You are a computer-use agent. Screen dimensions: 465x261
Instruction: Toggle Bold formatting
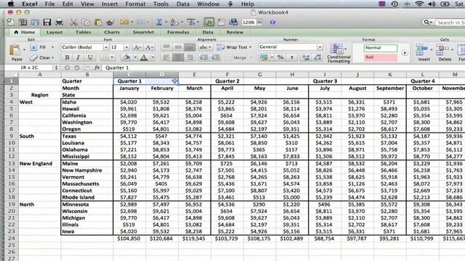[x=68, y=57]
